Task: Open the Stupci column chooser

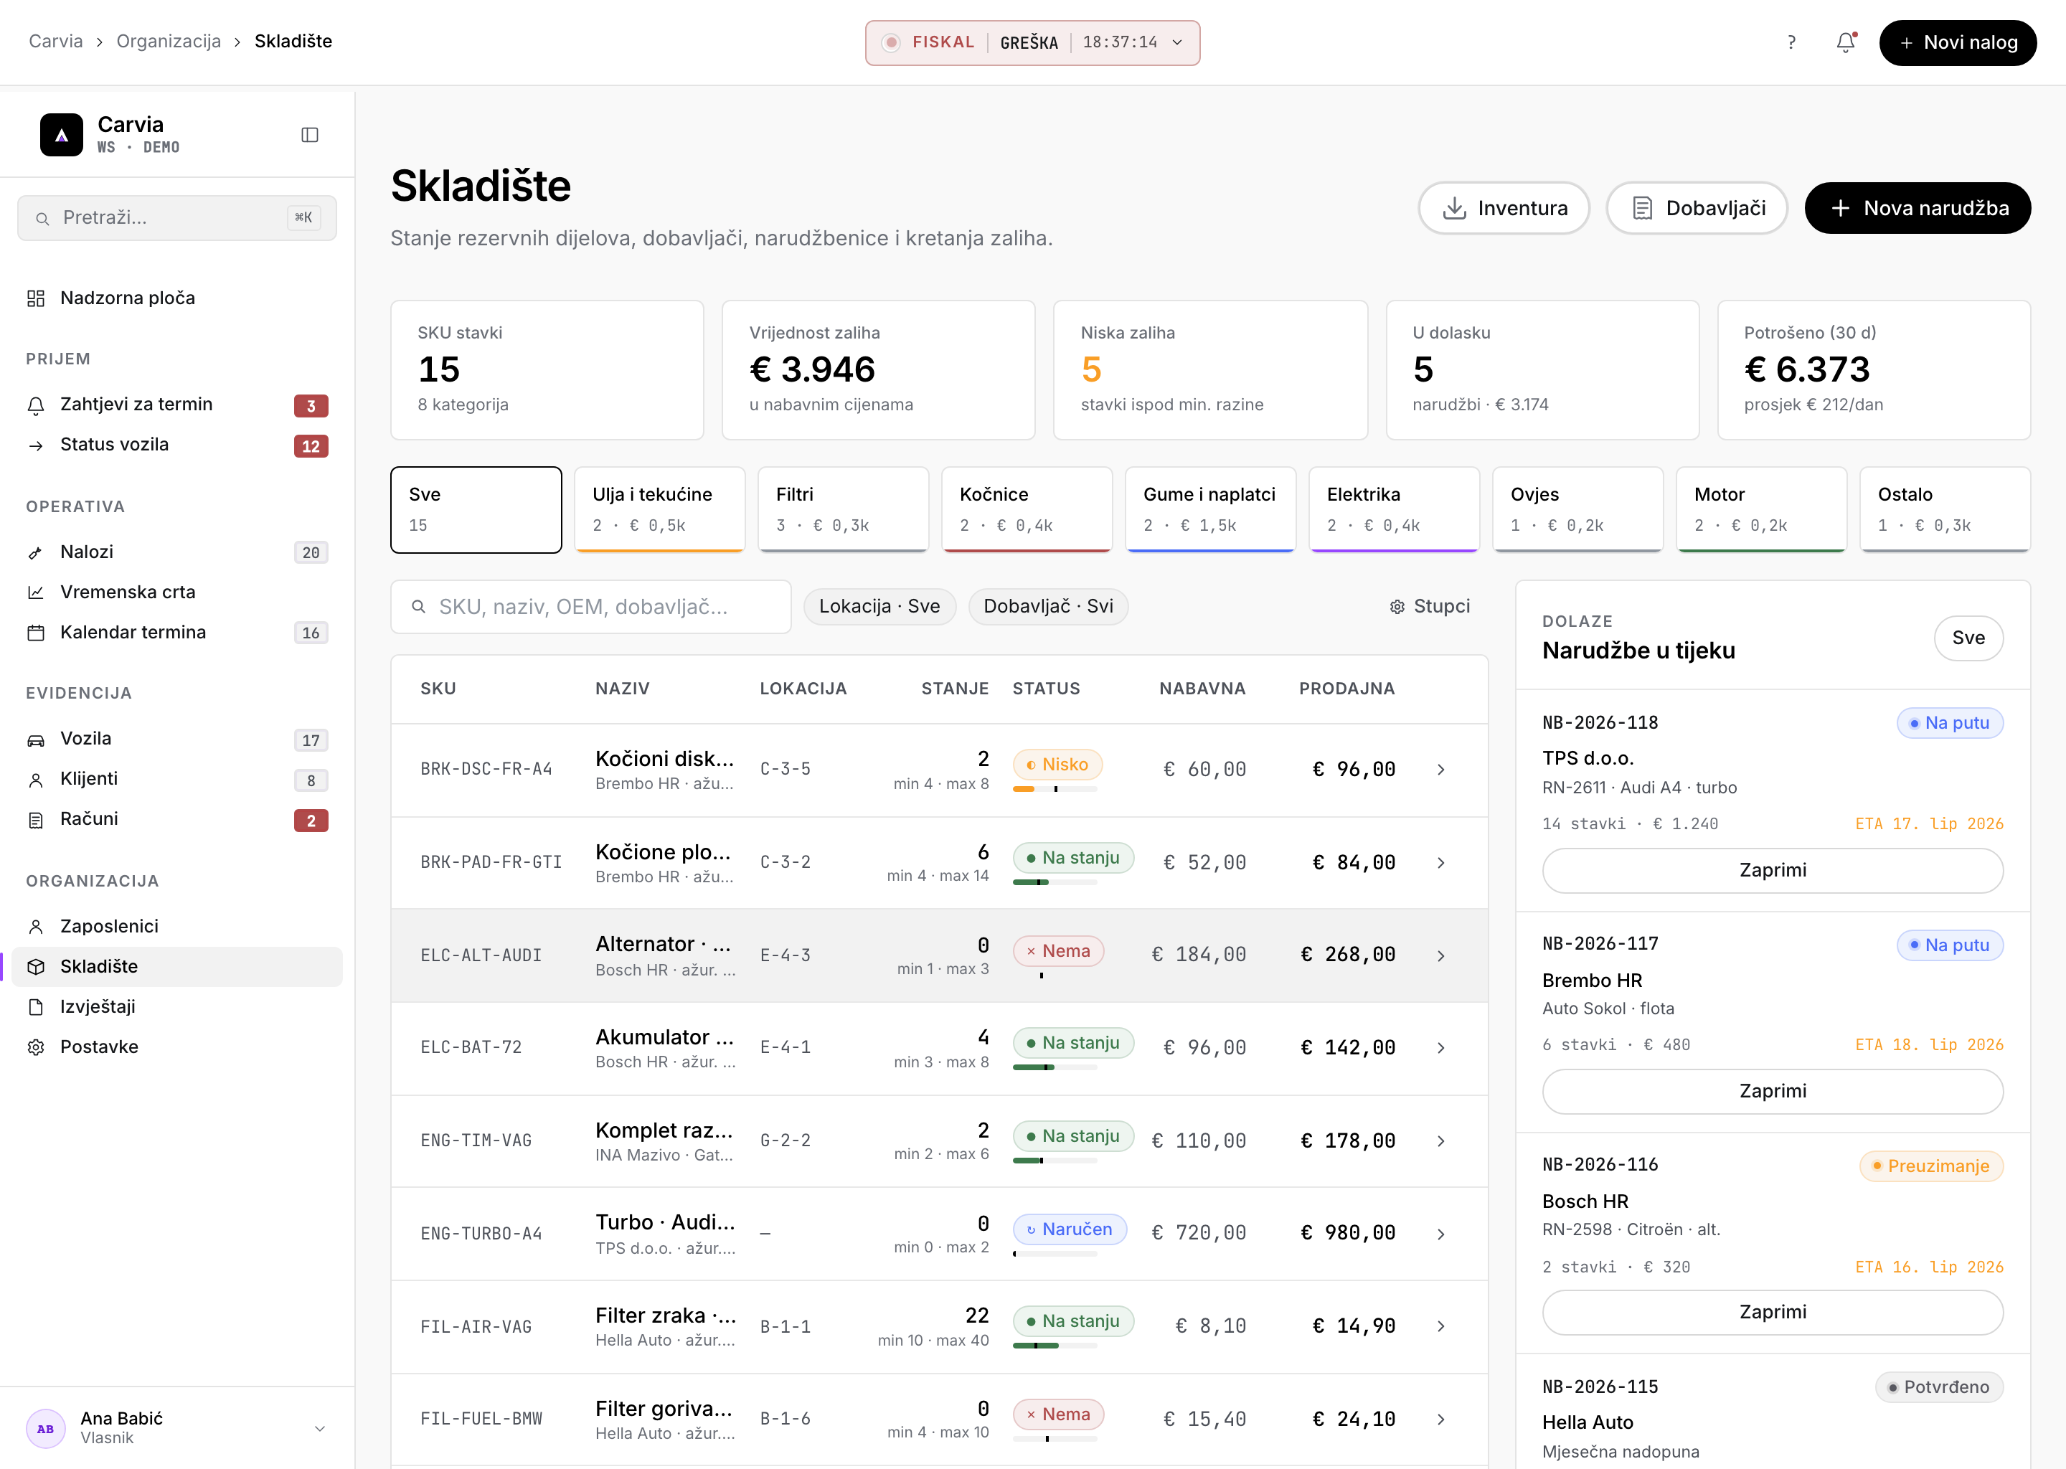Action: click(1430, 607)
